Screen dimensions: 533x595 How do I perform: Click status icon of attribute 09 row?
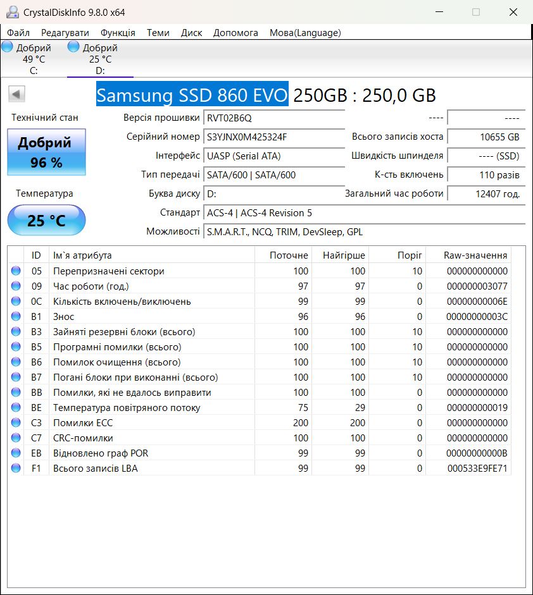(x=16, y=286)
